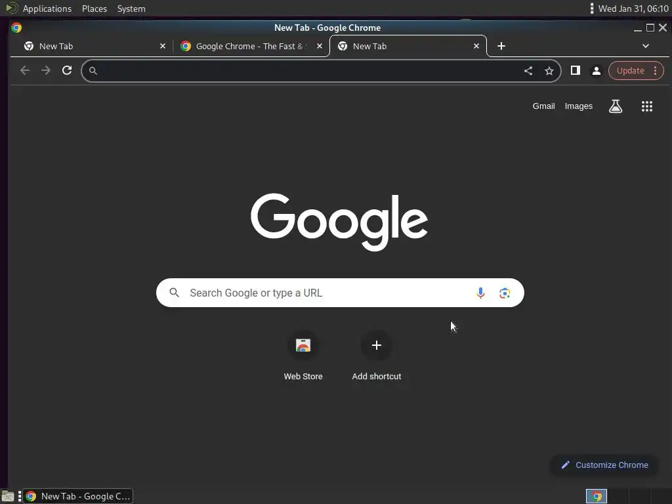Go back with the back arrow
This screenshot has height=504, width=672.
25,71
